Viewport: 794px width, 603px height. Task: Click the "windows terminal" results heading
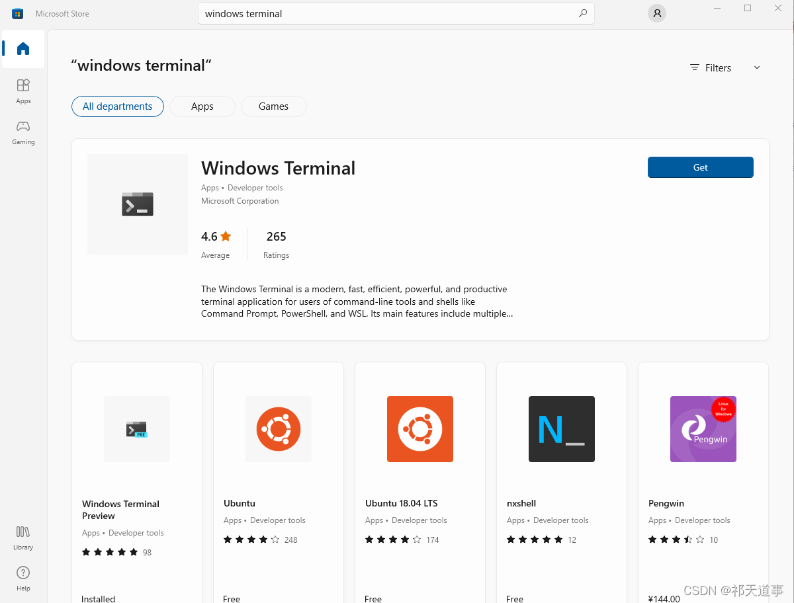pos(142,65)
